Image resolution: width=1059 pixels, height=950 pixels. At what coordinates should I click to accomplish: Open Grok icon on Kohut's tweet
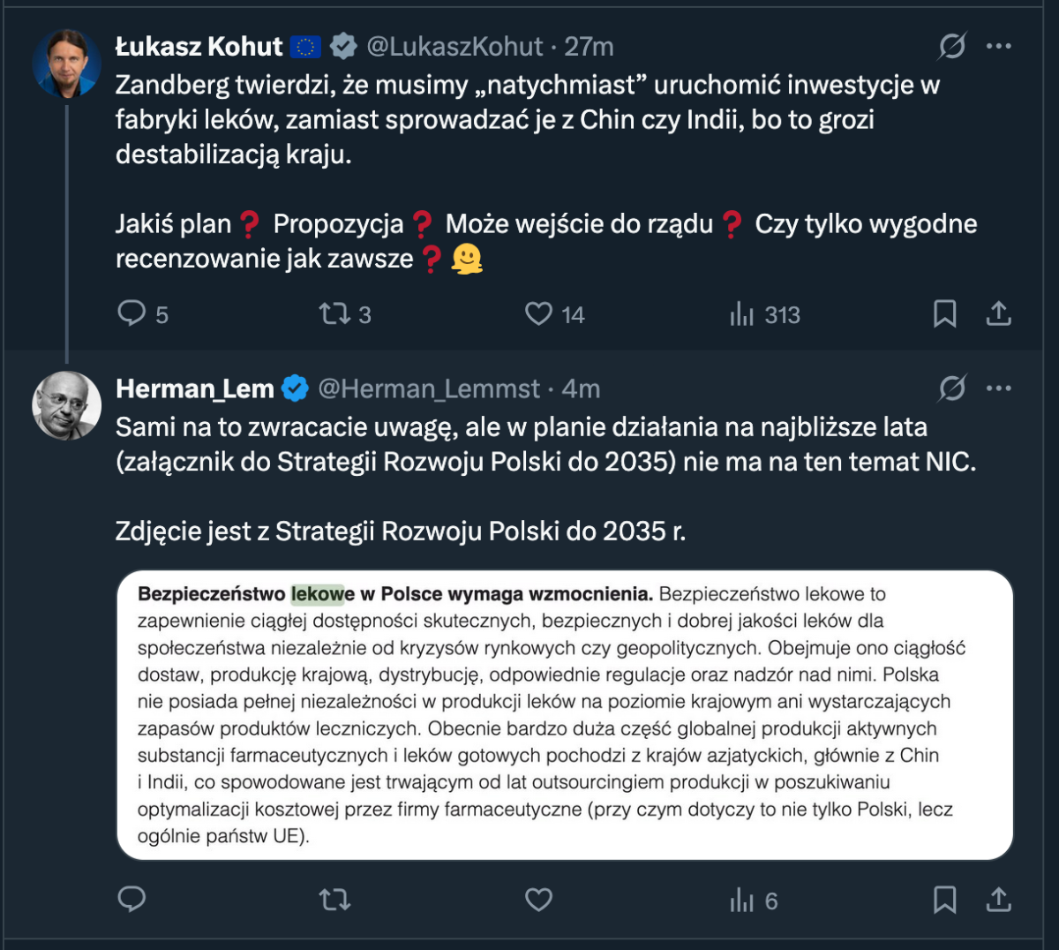[x=951, y=46]
